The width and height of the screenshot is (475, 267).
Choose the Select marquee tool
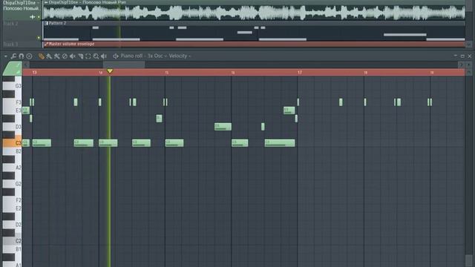point(88,56)
